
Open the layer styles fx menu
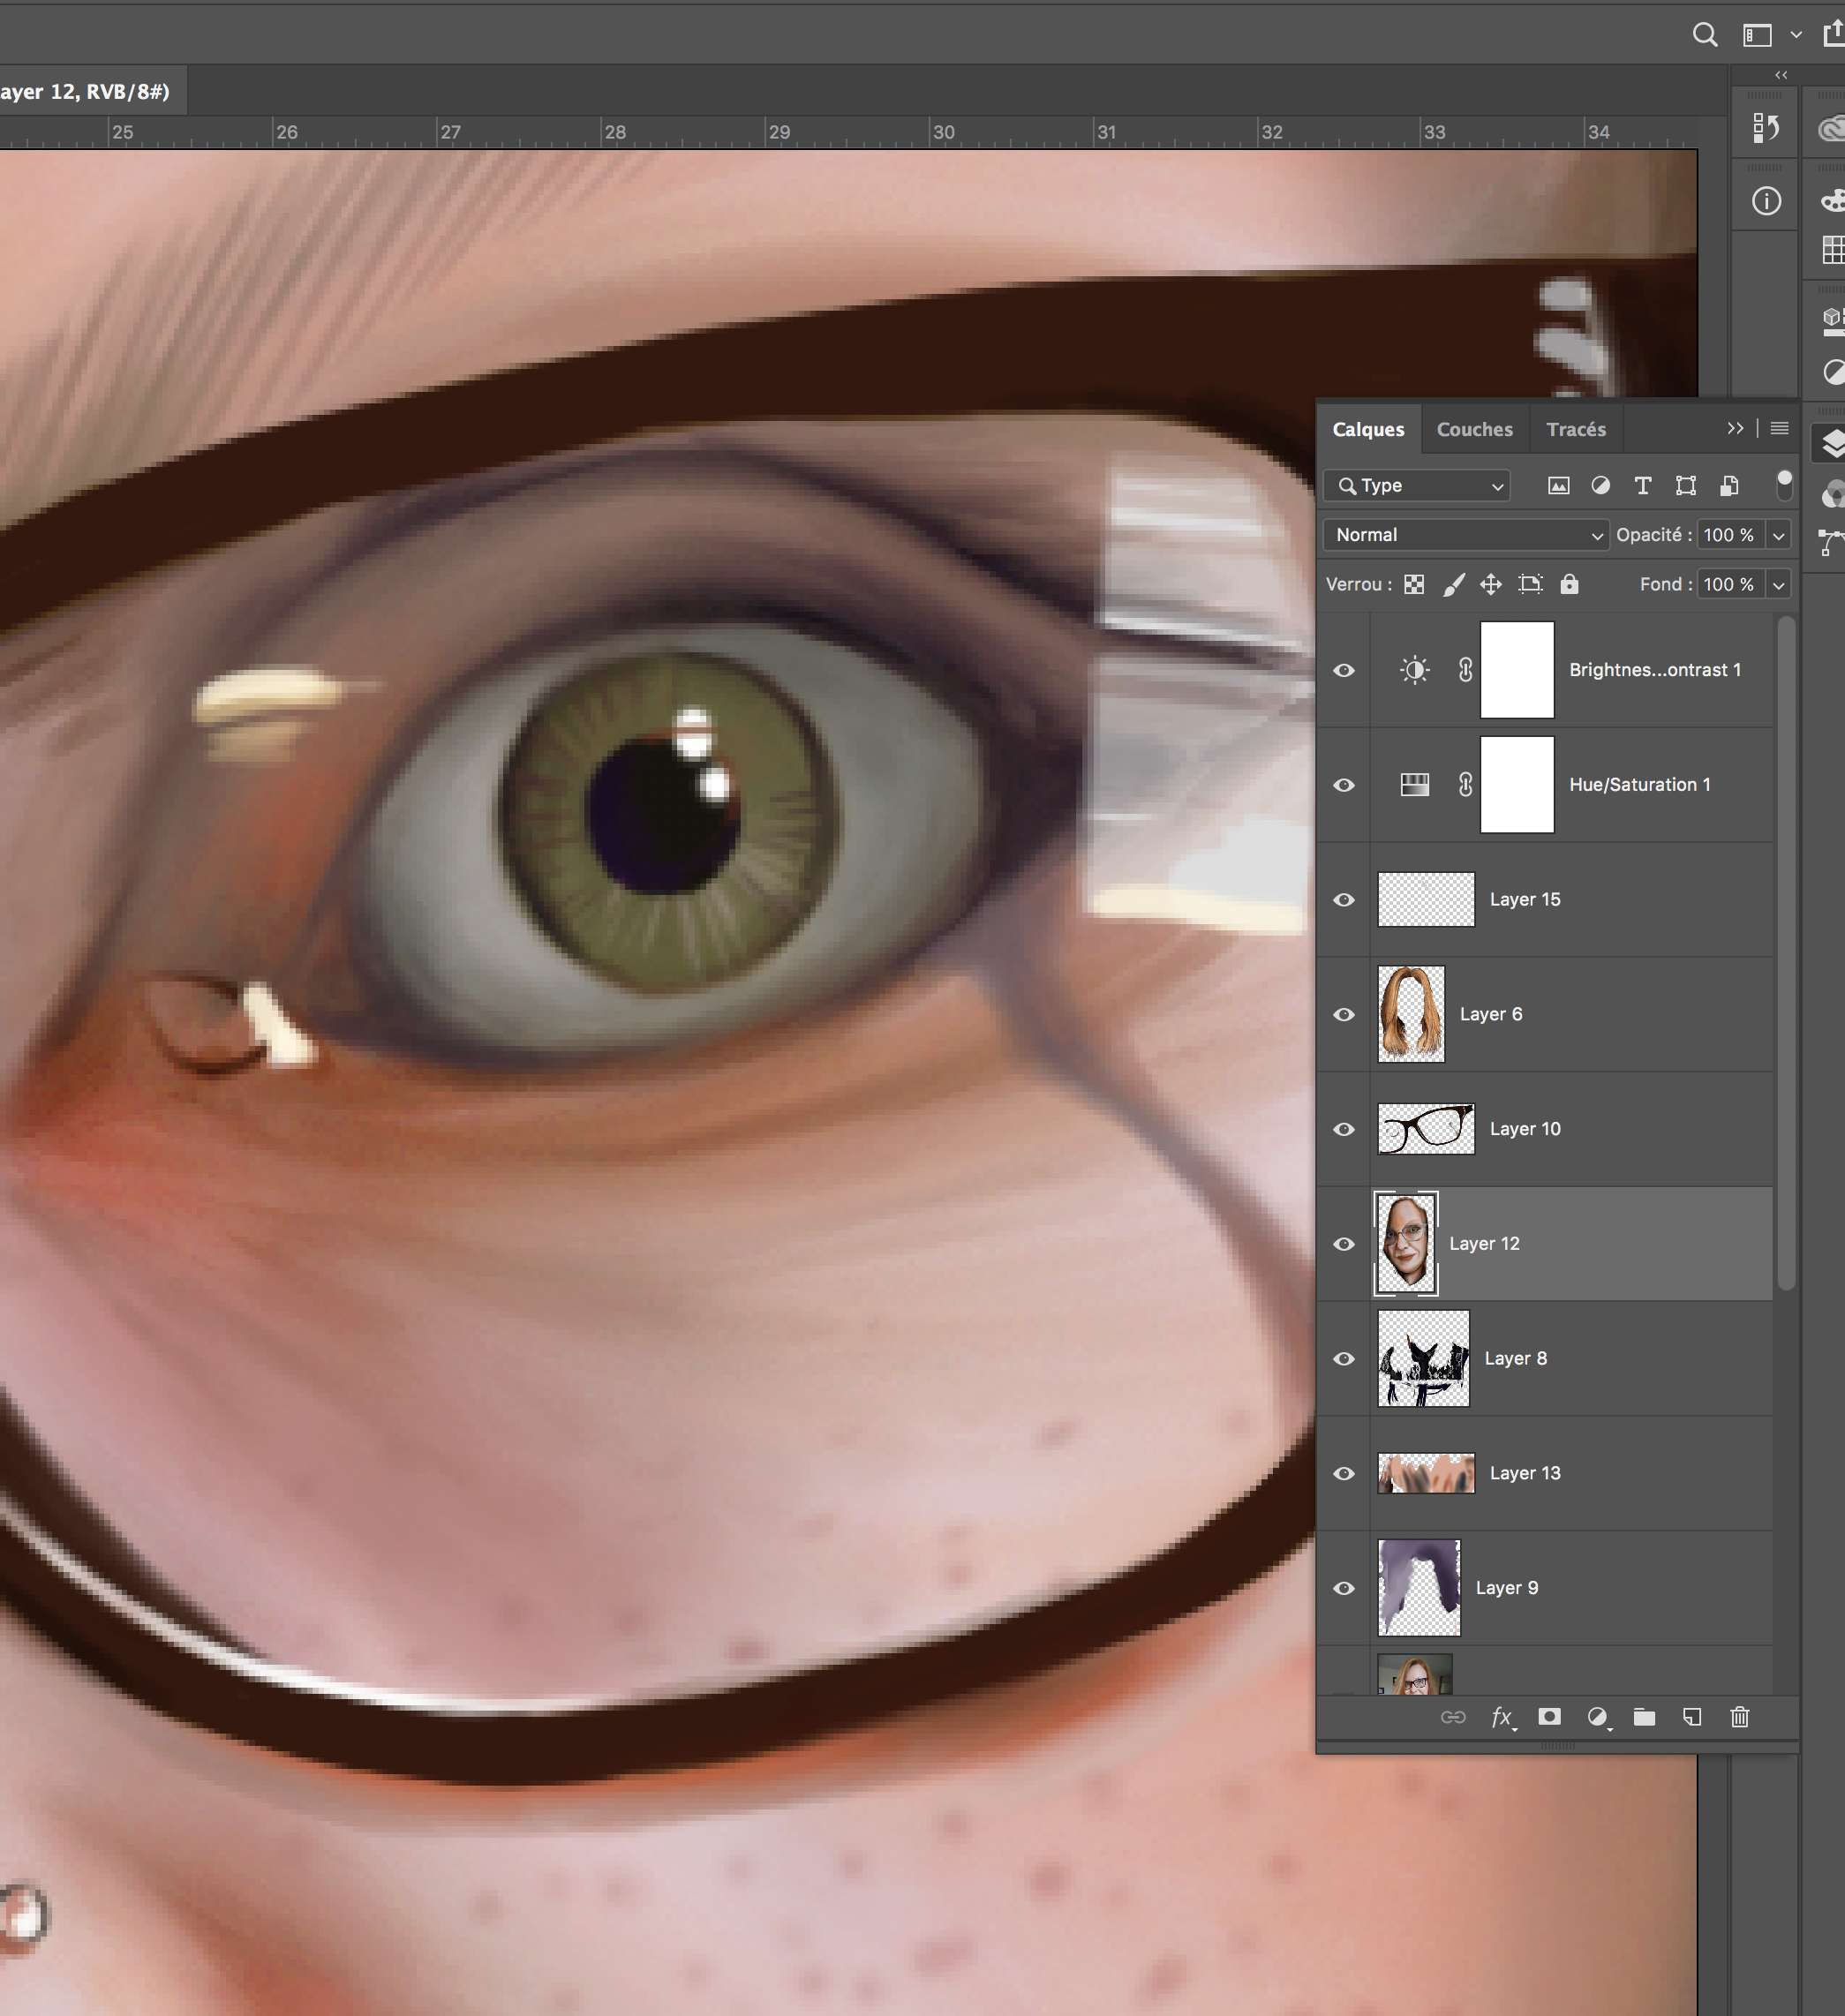(x=1501, y=1717)
